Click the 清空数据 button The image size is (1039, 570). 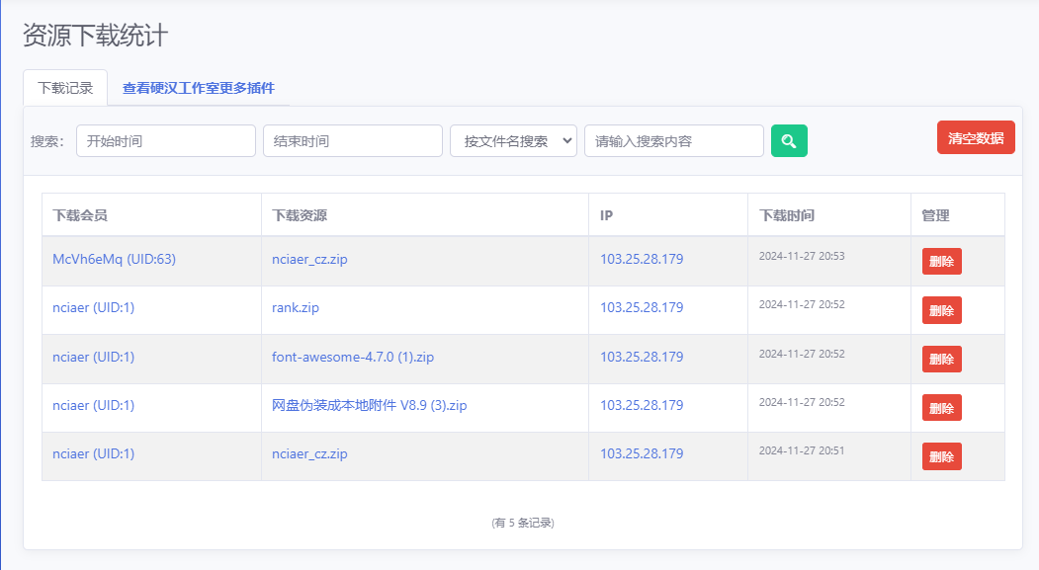tap(976, 137)
